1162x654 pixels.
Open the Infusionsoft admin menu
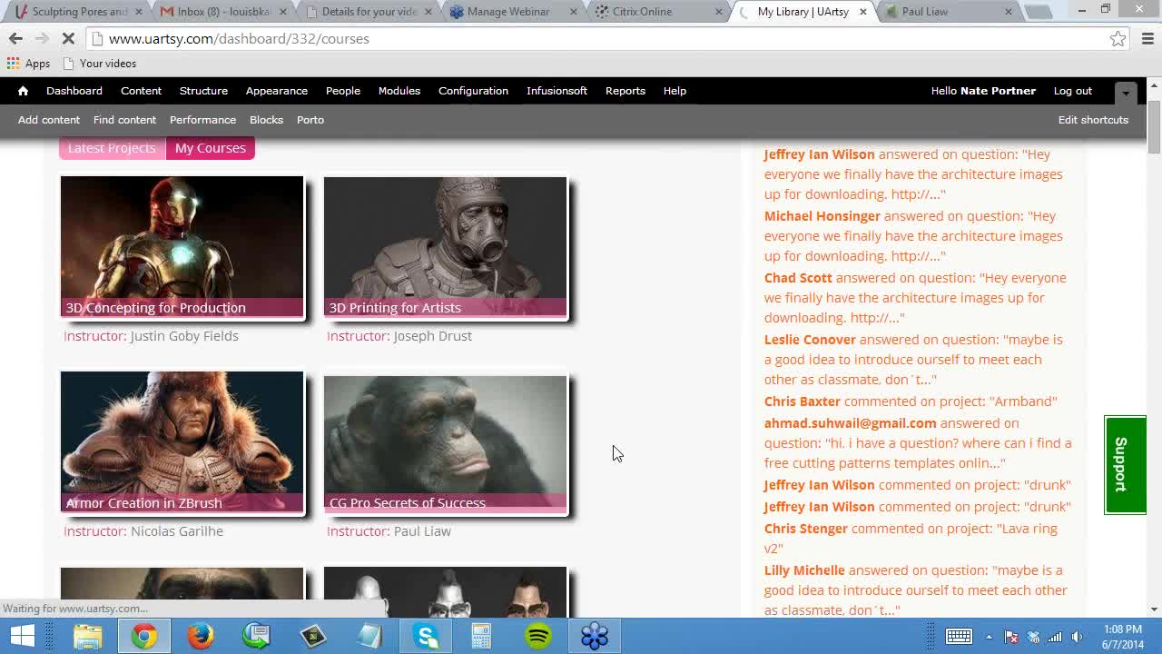[x=556, y=91]
